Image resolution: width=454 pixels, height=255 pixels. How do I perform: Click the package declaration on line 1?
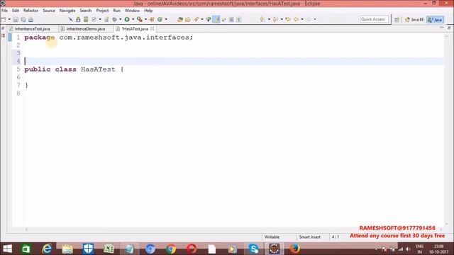109,38
